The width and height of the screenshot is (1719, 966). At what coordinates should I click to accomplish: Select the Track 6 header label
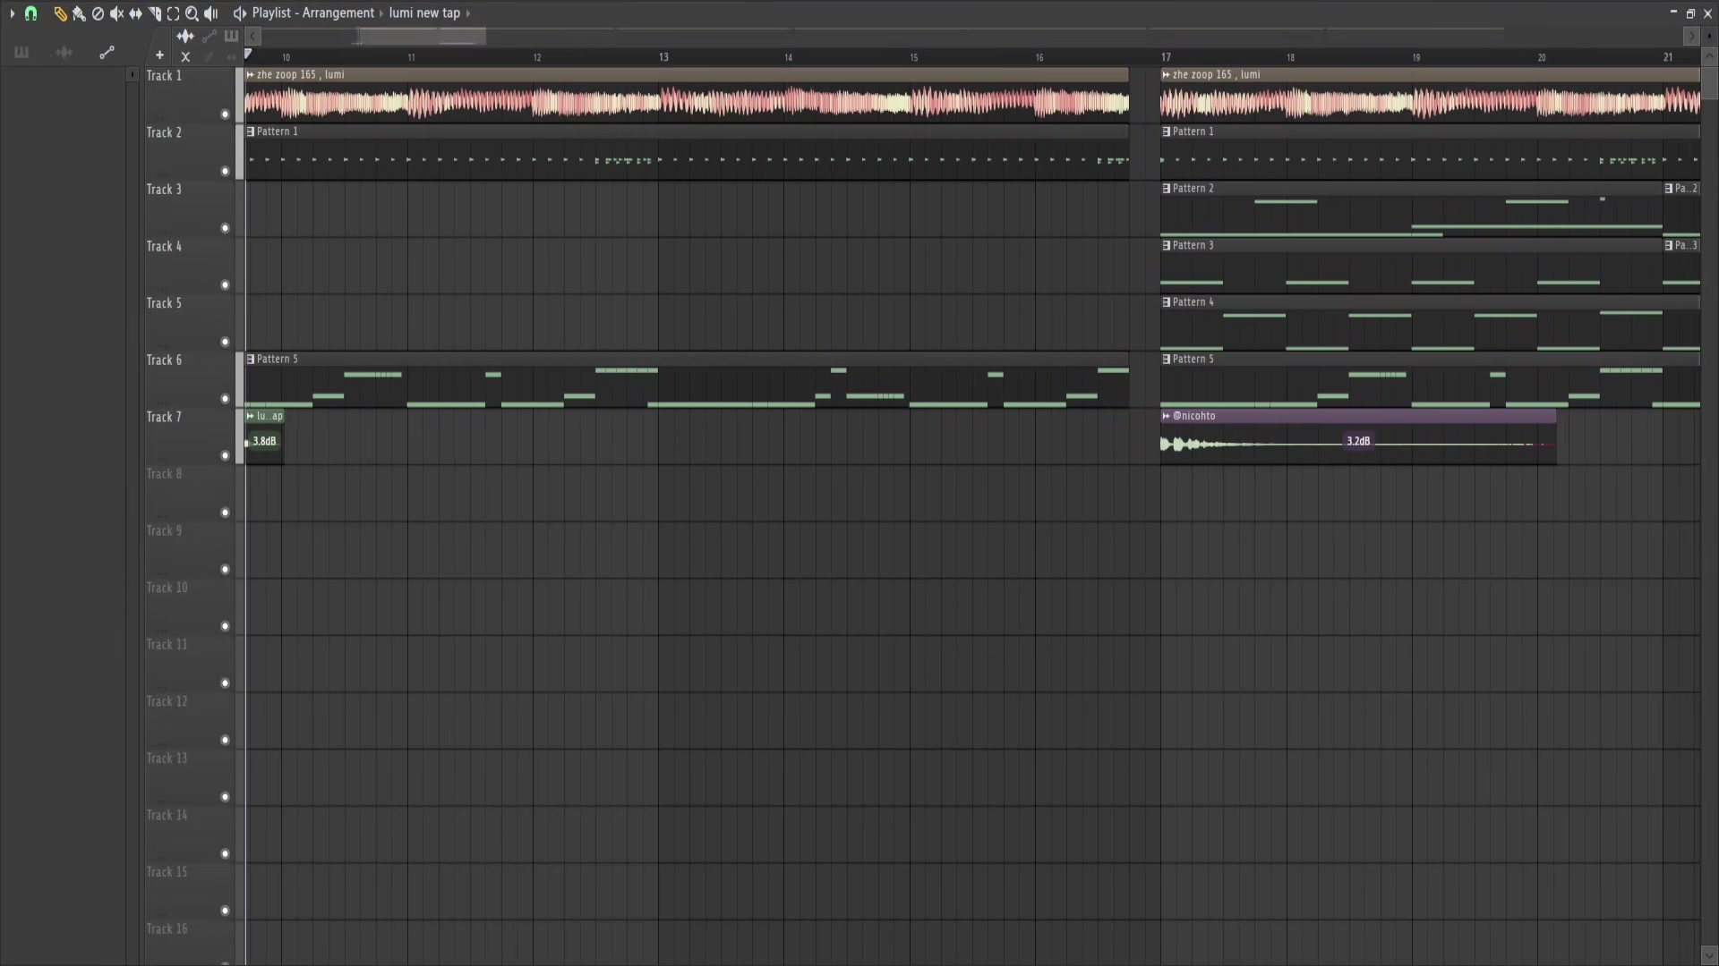(164, 360)
